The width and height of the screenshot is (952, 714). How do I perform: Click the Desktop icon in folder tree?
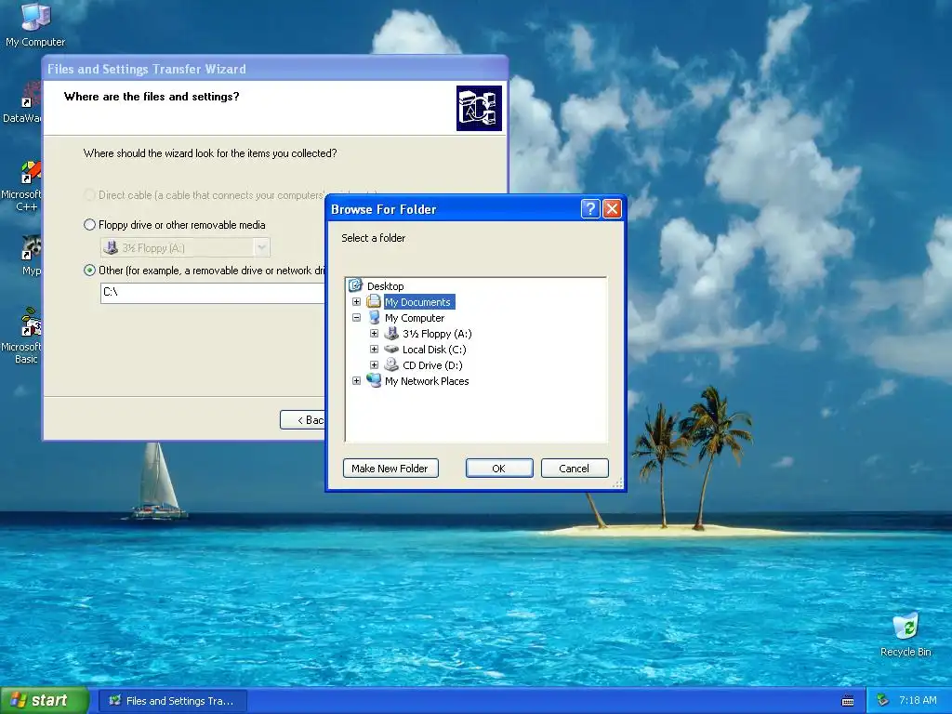pos(356,285)
